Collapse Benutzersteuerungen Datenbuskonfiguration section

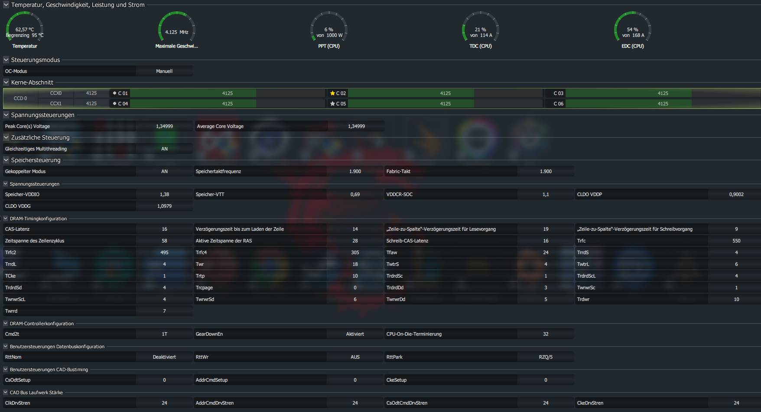pyautogui.click(x=6, y=347)
